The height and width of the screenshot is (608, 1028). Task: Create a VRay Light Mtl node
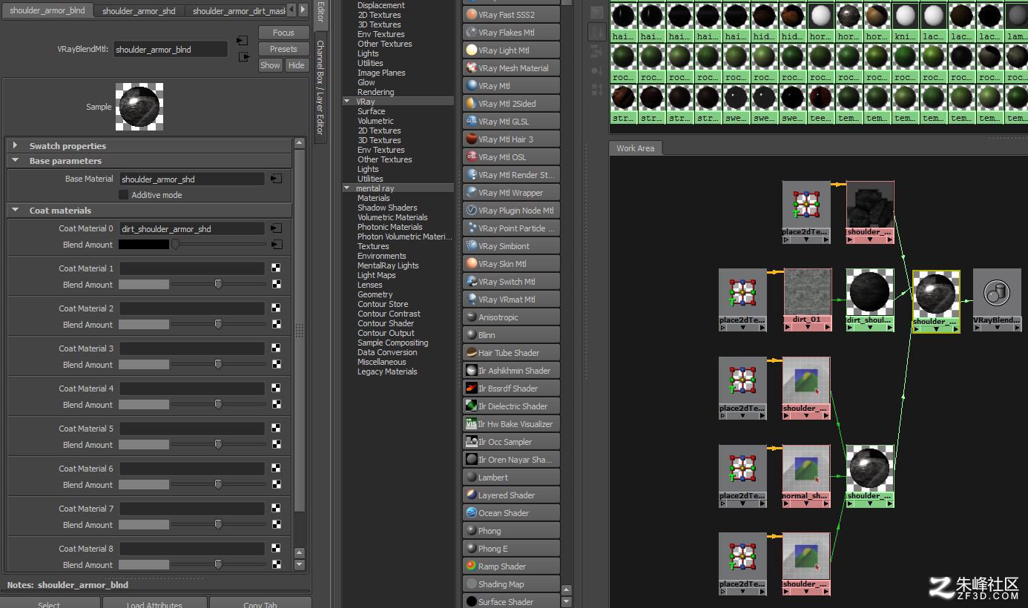(511, 50)
